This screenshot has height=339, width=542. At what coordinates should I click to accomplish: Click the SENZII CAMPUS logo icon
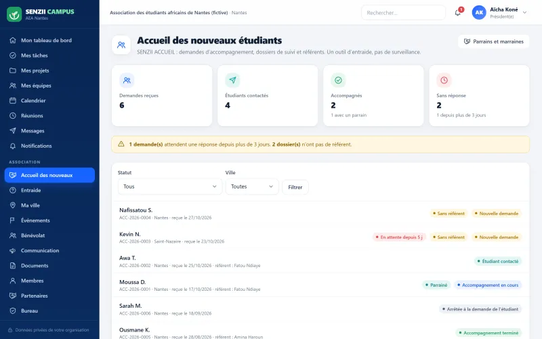click(x=14, y=14)
